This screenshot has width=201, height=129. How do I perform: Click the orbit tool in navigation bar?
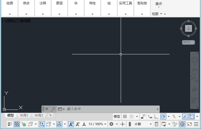[x=194, y=89]
